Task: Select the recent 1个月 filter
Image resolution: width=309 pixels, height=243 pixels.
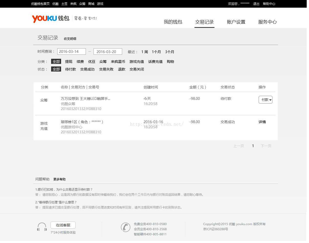Action: pos(156,52)
